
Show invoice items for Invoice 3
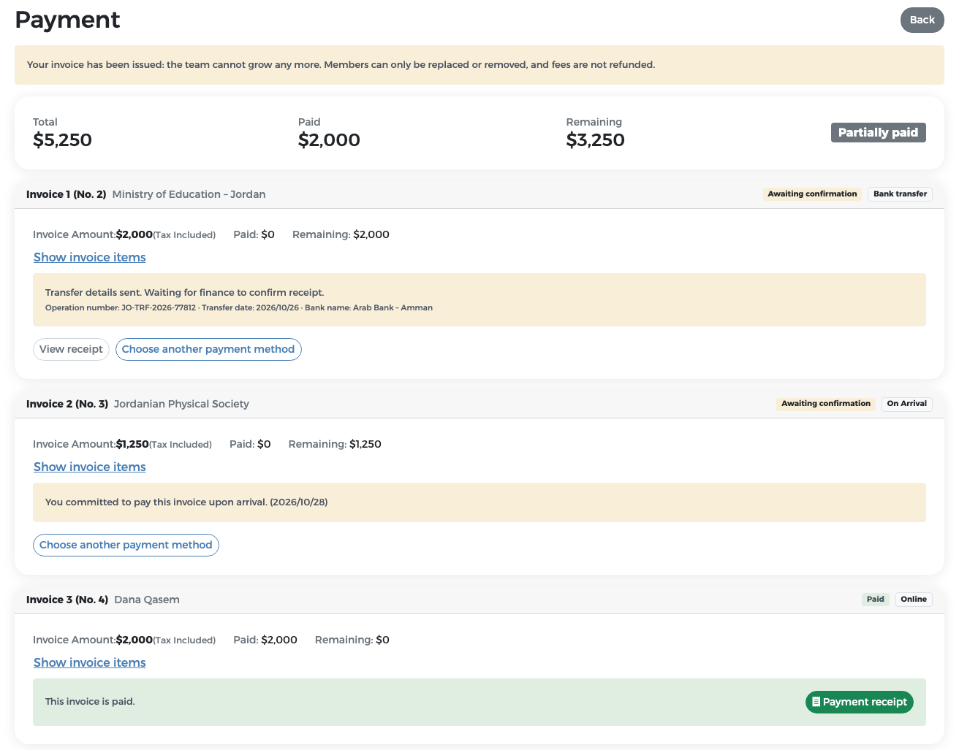coord(90,662)
